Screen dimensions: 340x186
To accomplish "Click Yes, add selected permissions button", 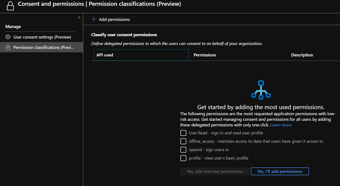I will 215,171.
